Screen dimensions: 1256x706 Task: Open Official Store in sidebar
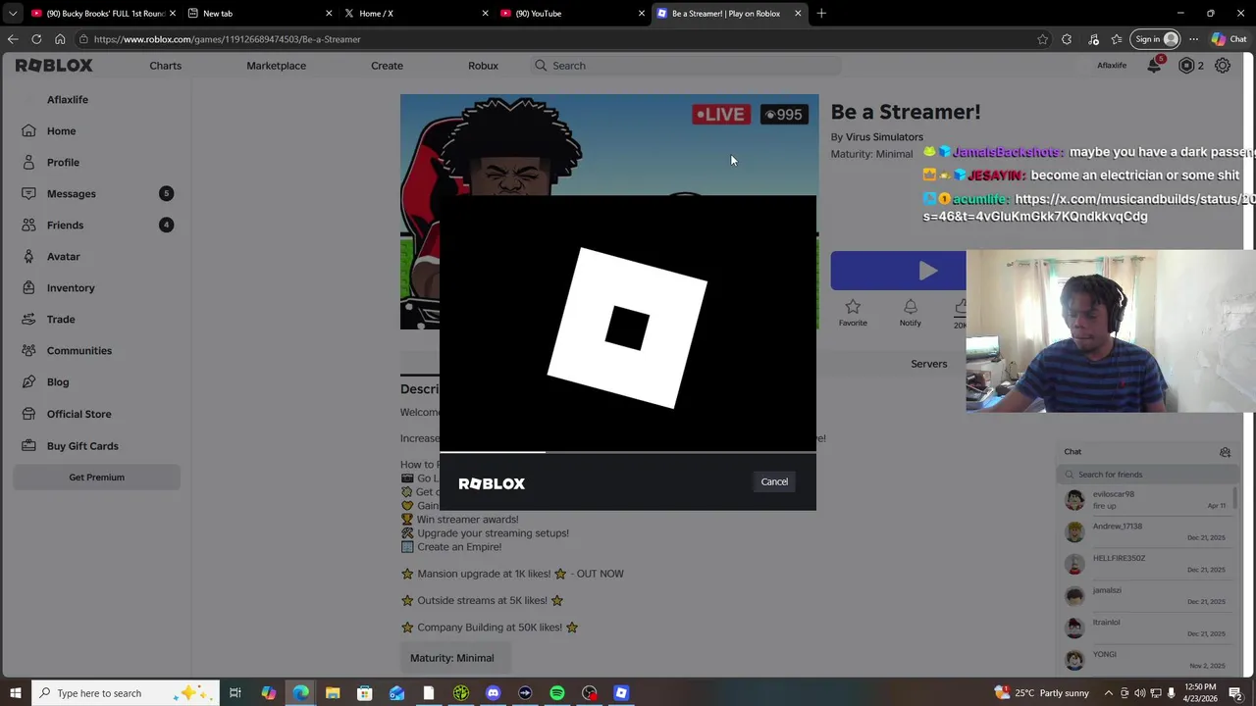pyautogui.click(x=78, y=414)
